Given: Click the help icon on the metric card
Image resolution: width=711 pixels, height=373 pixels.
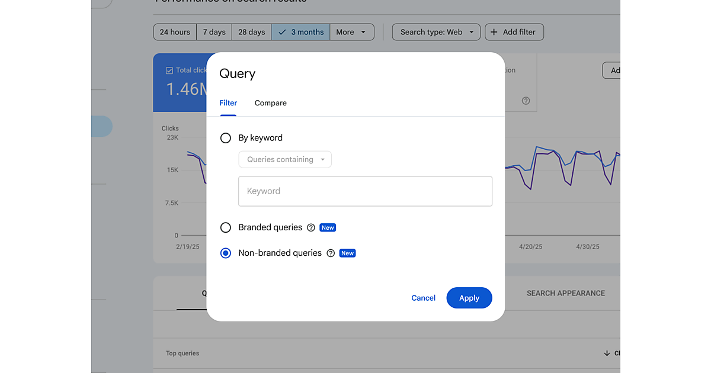Looking at the screenshot, I should click(526, 101).
